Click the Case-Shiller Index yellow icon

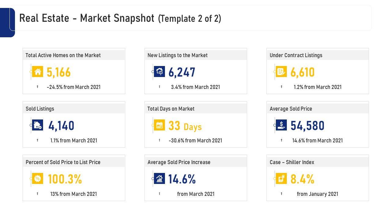281,179
